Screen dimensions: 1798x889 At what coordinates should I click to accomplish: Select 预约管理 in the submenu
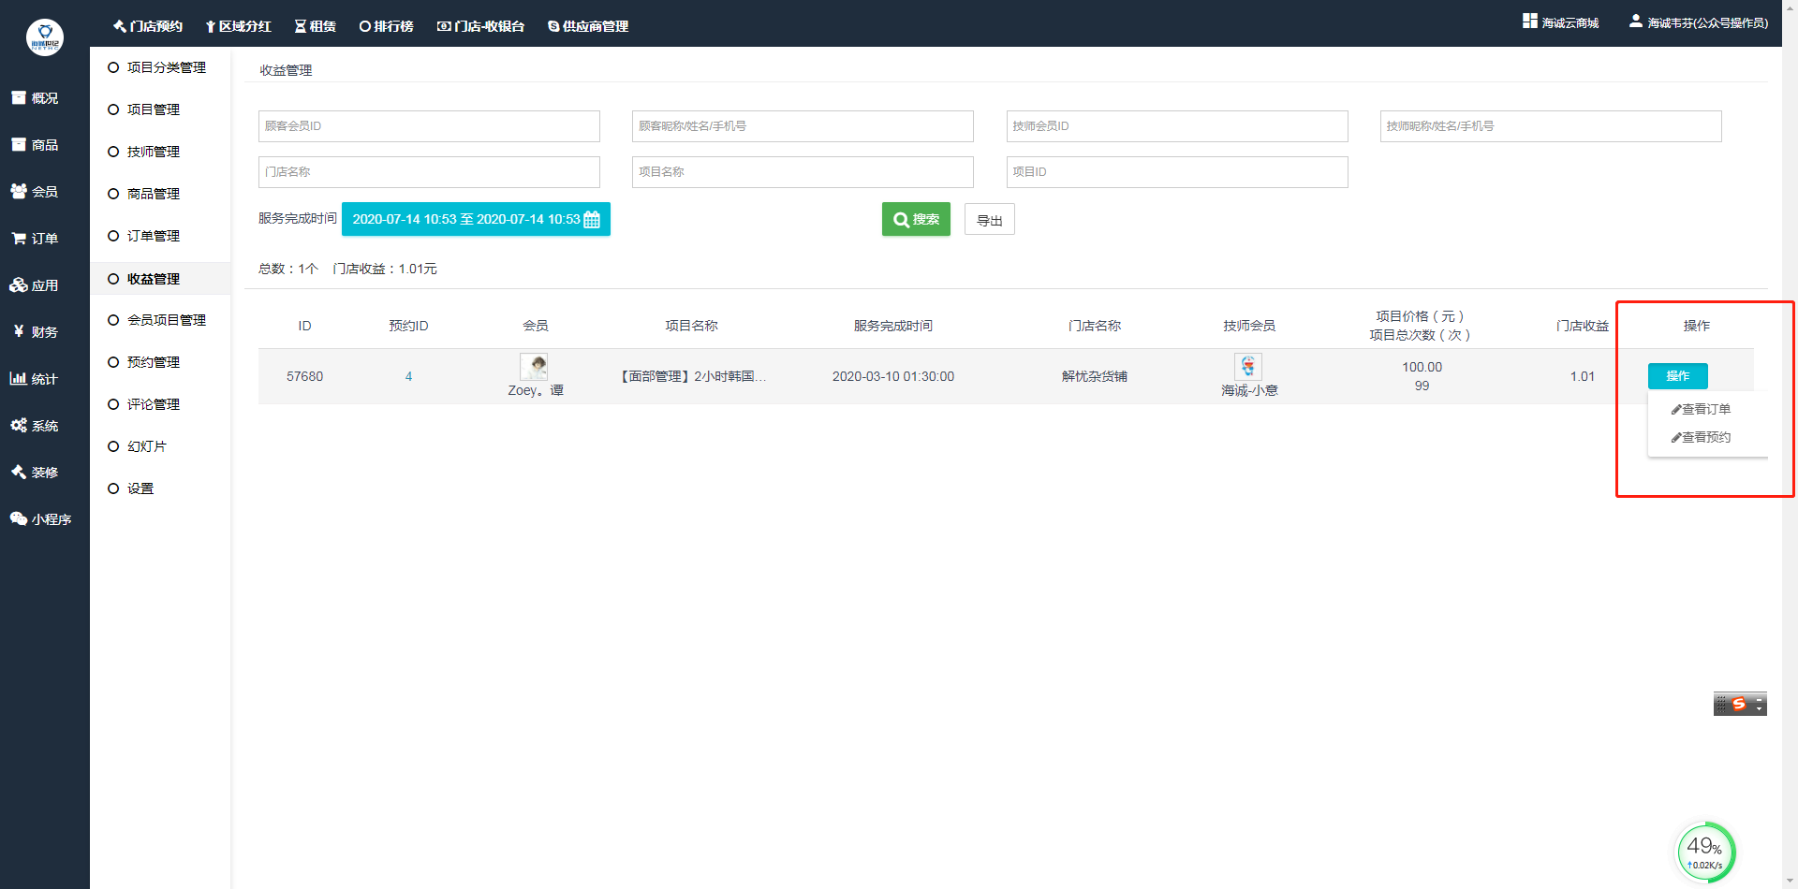point(144,362)
